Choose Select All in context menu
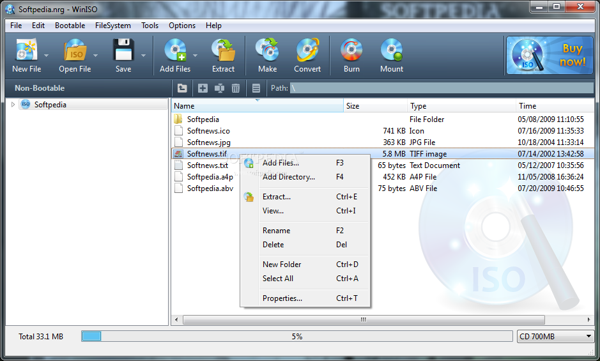Viewport: 600px width, 361px height. [305, 279]
